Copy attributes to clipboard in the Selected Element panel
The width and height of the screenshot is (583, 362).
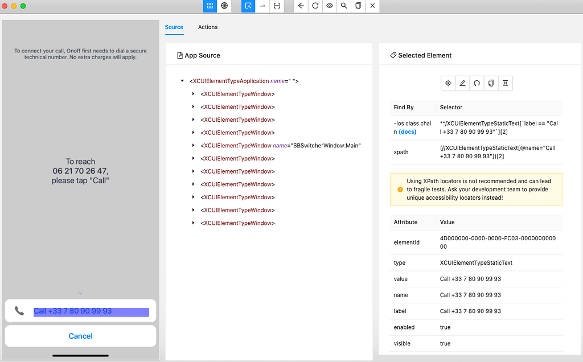[491, 83]
